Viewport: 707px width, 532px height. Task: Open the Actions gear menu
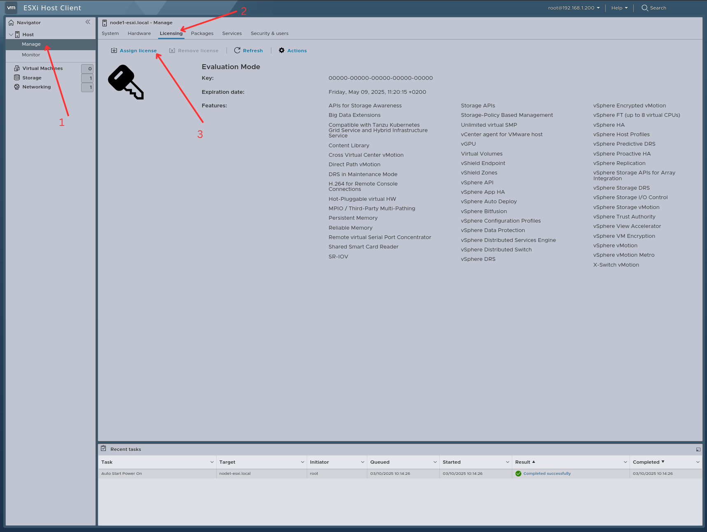pyautogui.click(x=282, y=50)
